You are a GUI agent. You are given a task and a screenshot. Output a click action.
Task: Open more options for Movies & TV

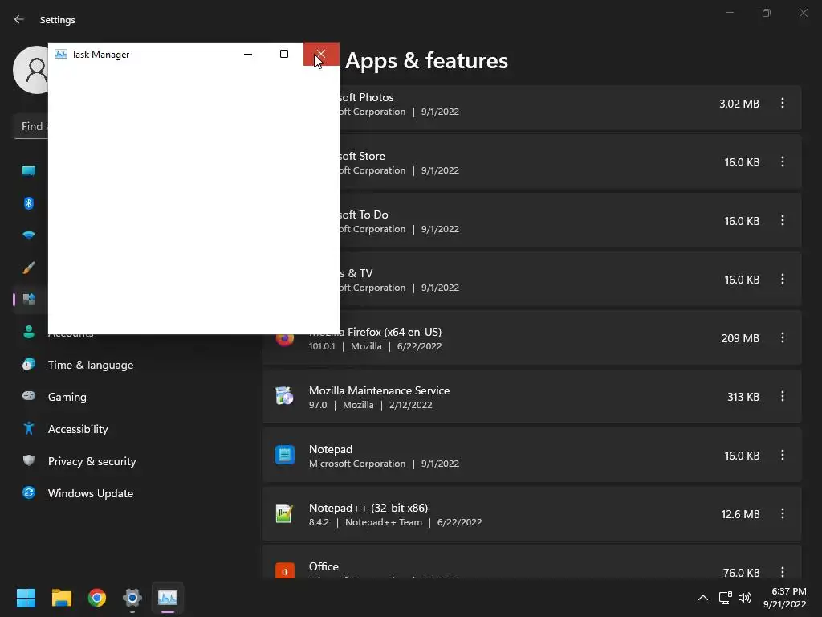coord(783,279)
